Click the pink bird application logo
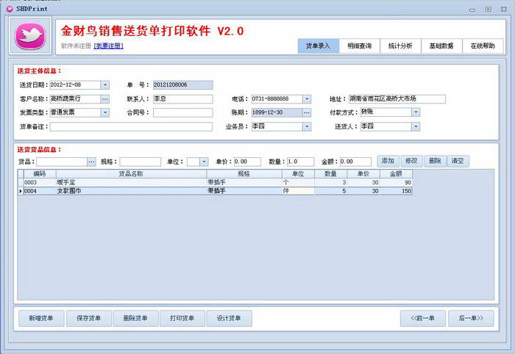515x354 pixels. (30, 36)
